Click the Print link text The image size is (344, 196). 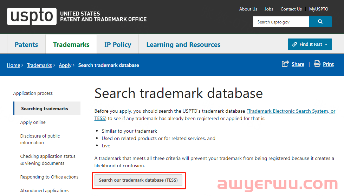coord(328,64)
